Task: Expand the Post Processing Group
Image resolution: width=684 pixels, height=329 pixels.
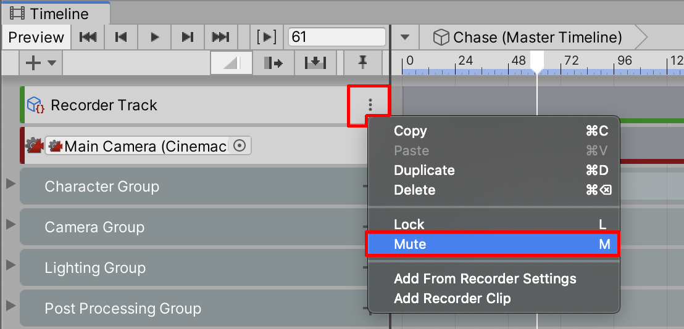Action: point(10,306)
